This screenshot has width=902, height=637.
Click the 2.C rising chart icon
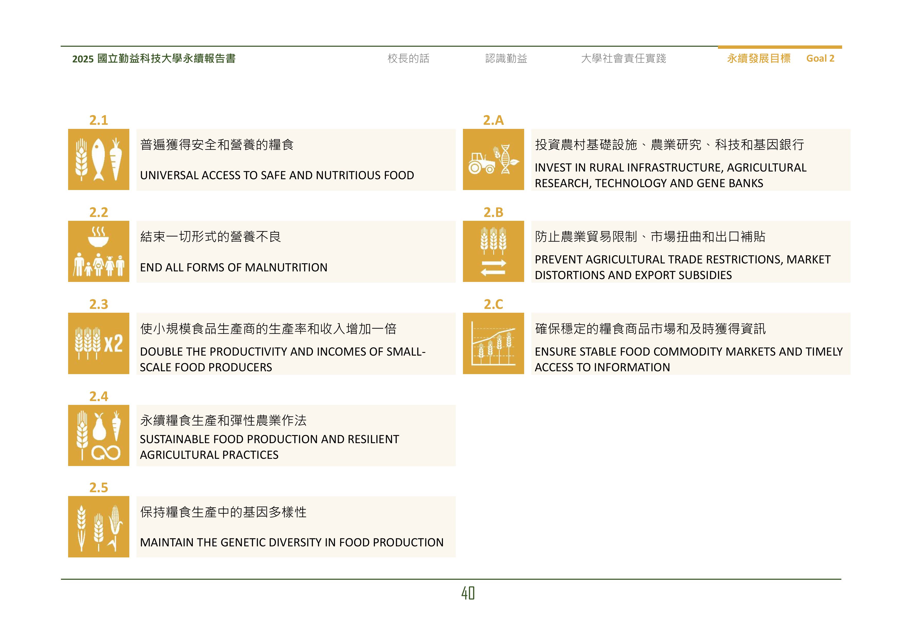click(x=493, y=343)
